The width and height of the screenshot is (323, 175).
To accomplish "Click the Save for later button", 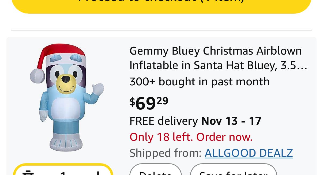I will pyautogui.click(x=233, y=171).
